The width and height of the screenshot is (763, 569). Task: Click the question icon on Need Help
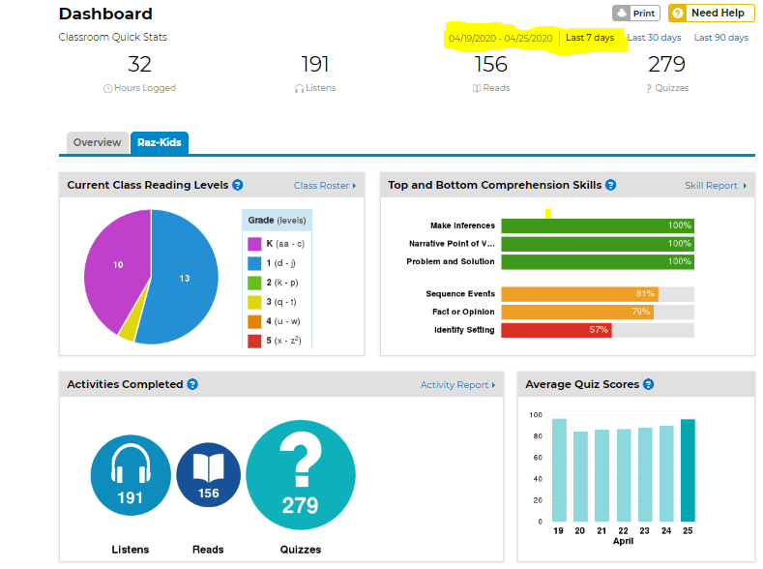click(x=677, y=14)
